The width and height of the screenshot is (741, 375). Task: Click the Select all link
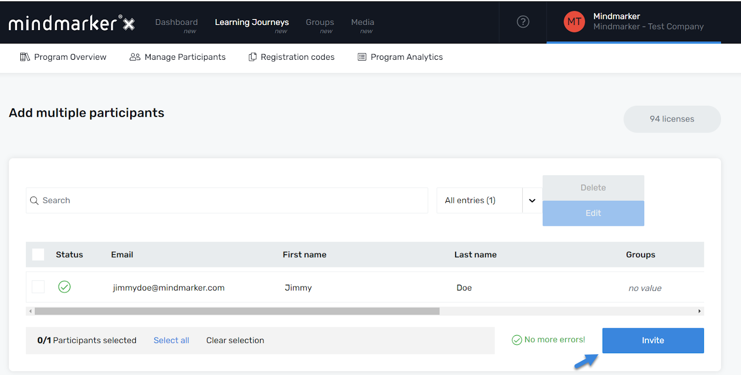[x=171, y=341]
